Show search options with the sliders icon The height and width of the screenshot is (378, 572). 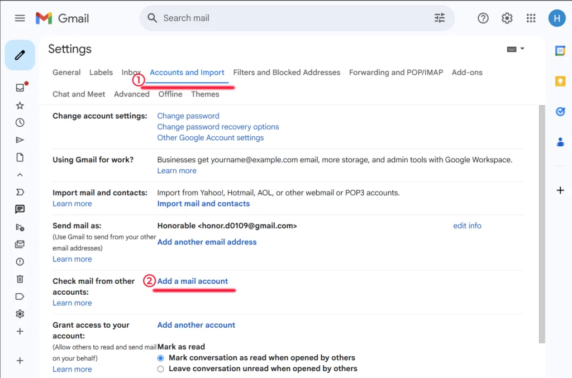tap(440, 18)
